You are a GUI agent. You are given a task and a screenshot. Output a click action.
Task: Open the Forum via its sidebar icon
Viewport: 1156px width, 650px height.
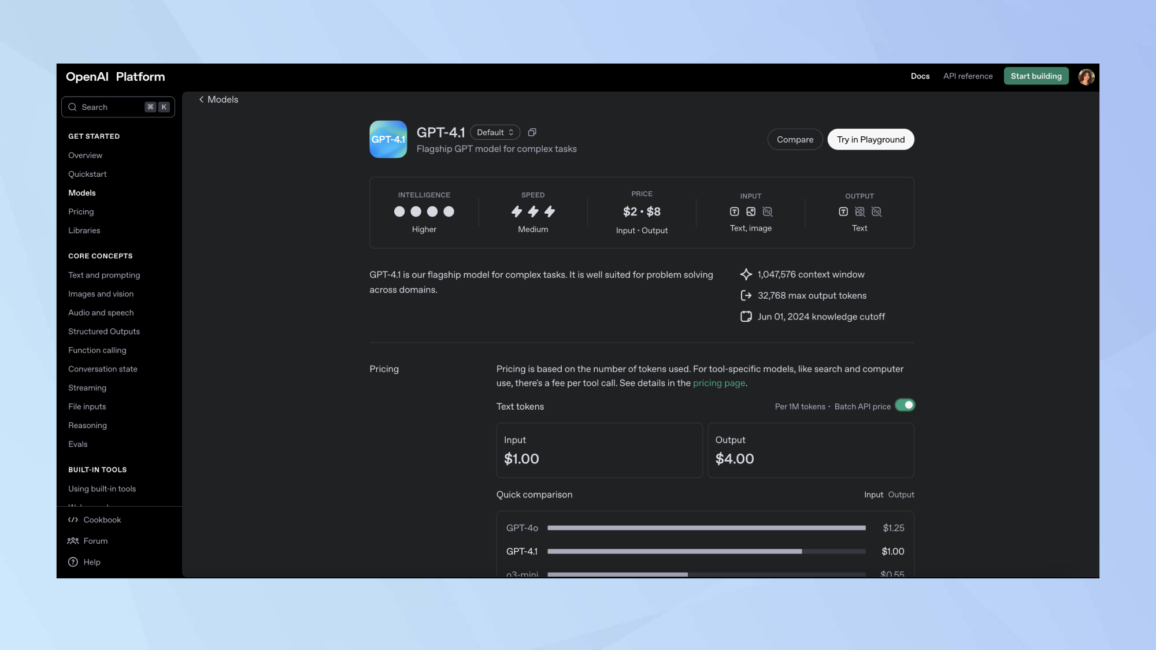pyautogui.click(x=73, y=541)
